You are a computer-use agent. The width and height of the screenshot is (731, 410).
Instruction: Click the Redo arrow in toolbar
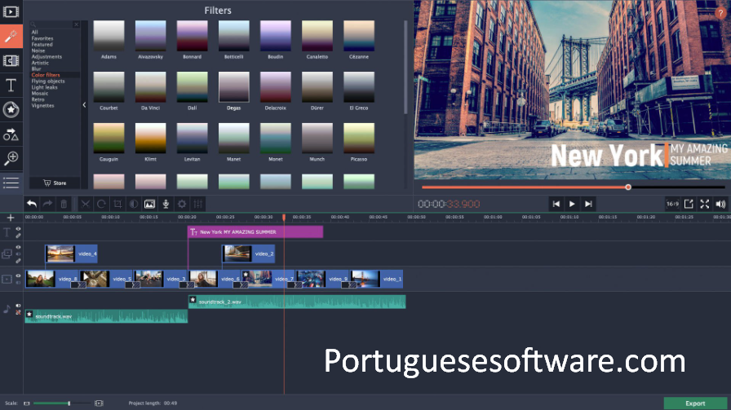coord(47,204)
